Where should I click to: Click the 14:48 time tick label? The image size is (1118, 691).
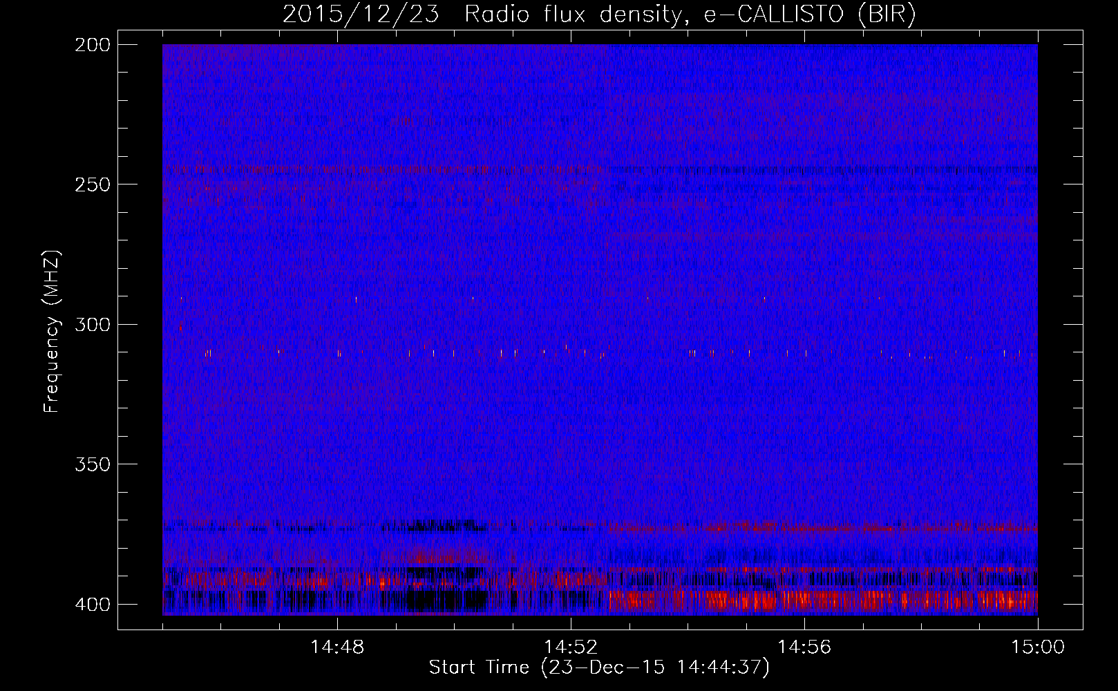tap(338, 647)
